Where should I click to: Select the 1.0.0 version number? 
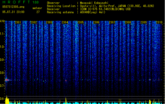35,2
